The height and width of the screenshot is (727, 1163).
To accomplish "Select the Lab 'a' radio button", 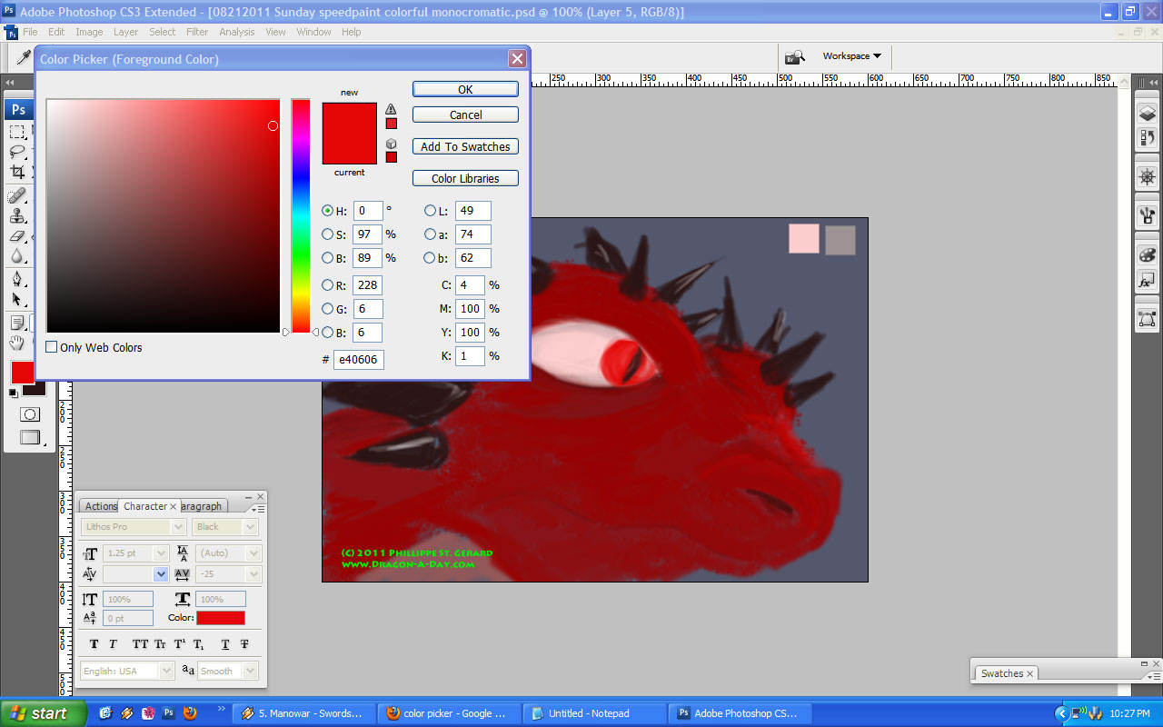I will 430,234.
